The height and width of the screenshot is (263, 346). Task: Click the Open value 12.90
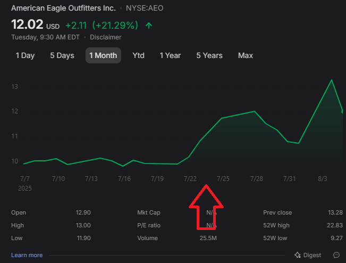(83, 212)
